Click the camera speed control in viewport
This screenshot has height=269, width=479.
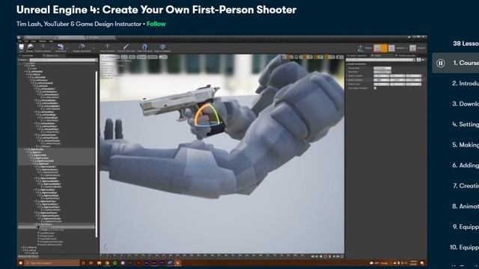(340, 57)
